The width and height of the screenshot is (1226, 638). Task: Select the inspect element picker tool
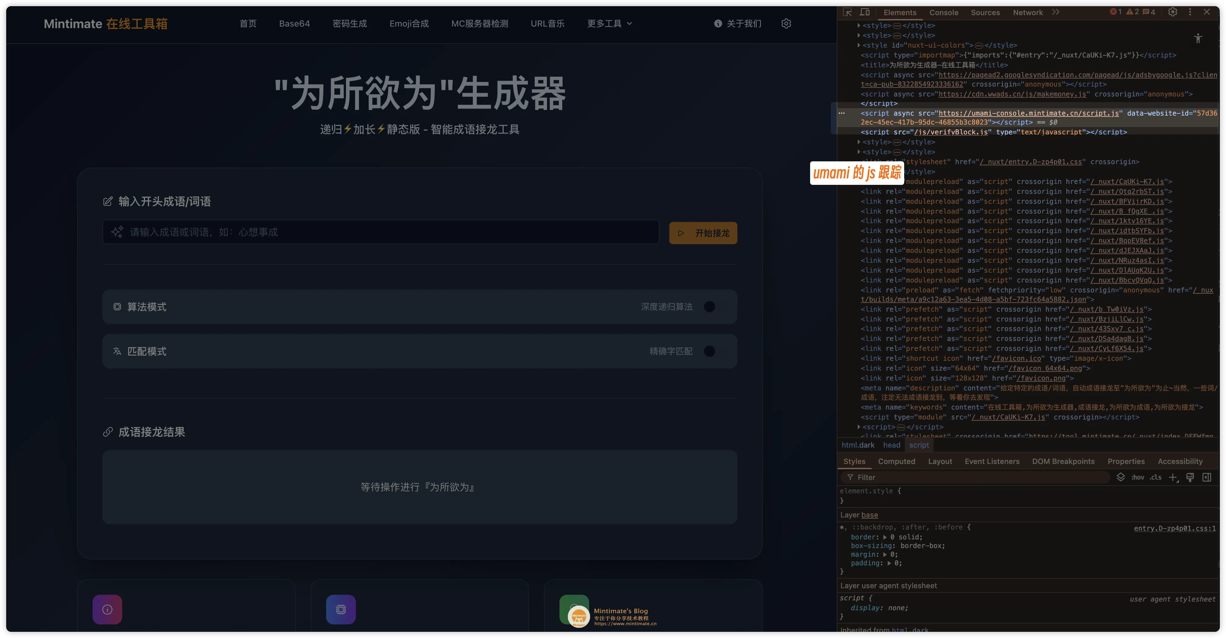(x=847, y=12)
